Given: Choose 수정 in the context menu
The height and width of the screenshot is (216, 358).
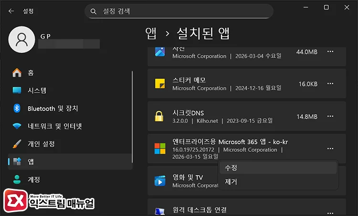Looking at the screenshot, I should click(x=278, y=168).
